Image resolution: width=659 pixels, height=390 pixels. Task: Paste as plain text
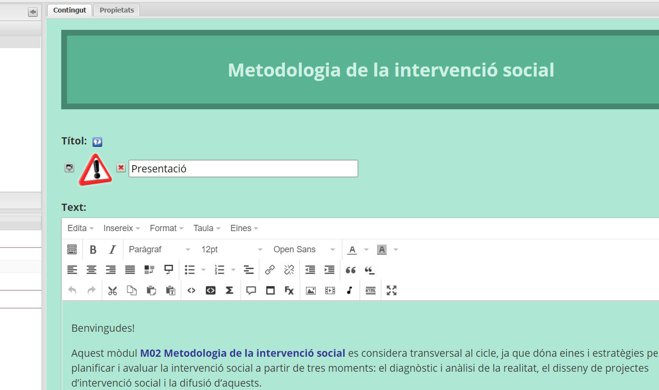(170, 290)
